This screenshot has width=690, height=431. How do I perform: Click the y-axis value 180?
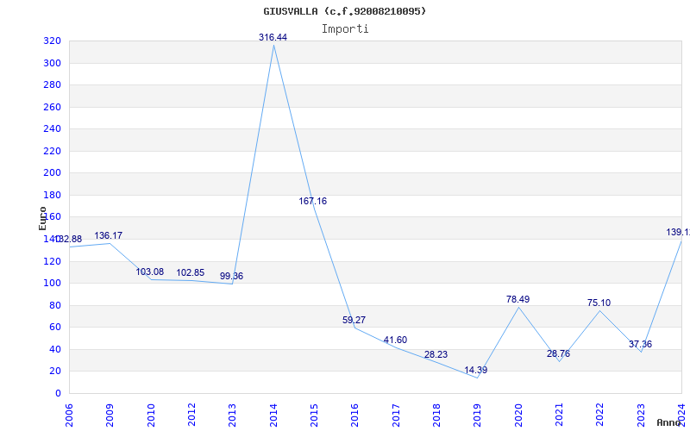[x=52, y=196]
